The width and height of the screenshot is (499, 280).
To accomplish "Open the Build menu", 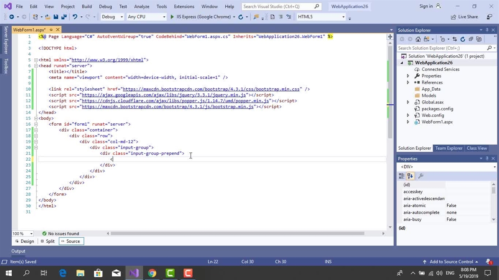I will coord(87,6).
